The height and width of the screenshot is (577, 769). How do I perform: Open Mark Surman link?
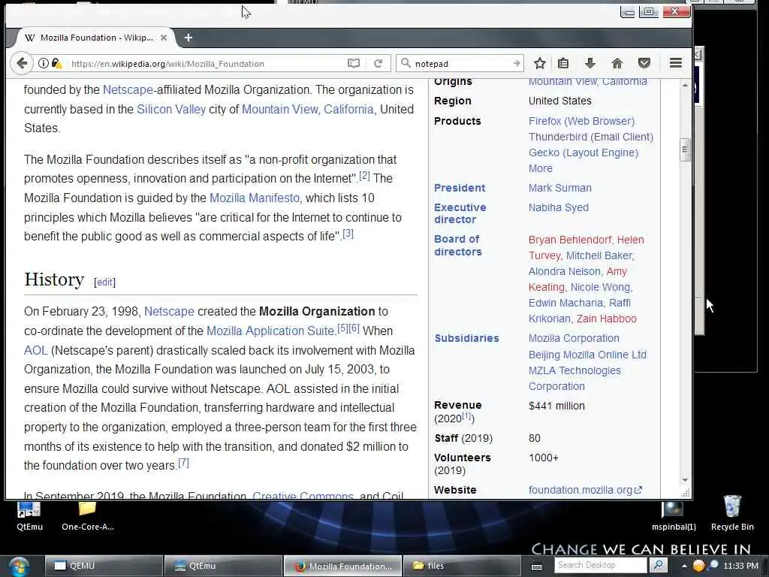tap(559, 188)
